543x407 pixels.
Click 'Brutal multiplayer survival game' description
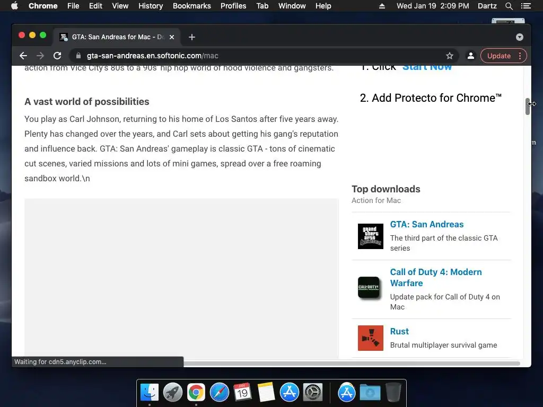coord(443,345)
